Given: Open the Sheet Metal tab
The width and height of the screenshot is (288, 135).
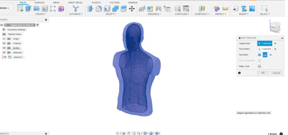Looking at the screenshot, I should click(75, 2).
